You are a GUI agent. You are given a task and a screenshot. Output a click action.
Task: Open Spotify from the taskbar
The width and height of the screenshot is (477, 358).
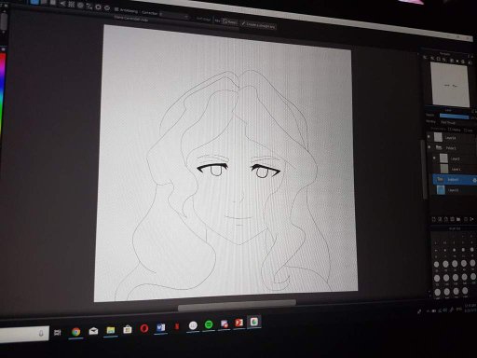tap(209, 324)
